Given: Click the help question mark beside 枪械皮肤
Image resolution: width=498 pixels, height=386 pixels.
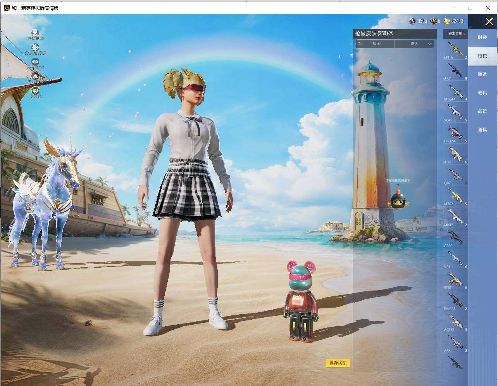Looking at the screenshot, I should click(391, 34).
